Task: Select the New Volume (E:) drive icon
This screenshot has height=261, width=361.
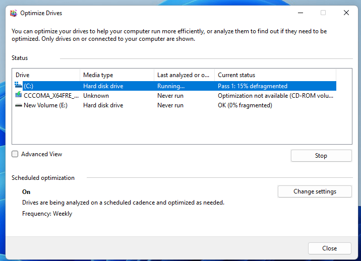Action: (19, 105)
